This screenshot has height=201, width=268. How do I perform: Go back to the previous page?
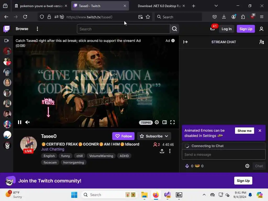click(6, 17)
